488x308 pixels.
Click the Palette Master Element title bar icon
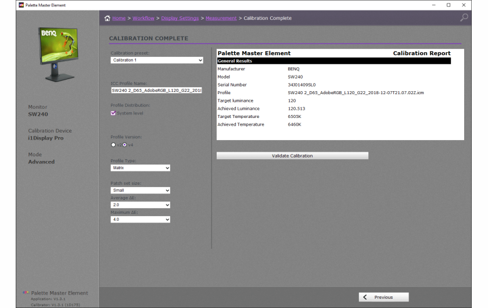21,5
